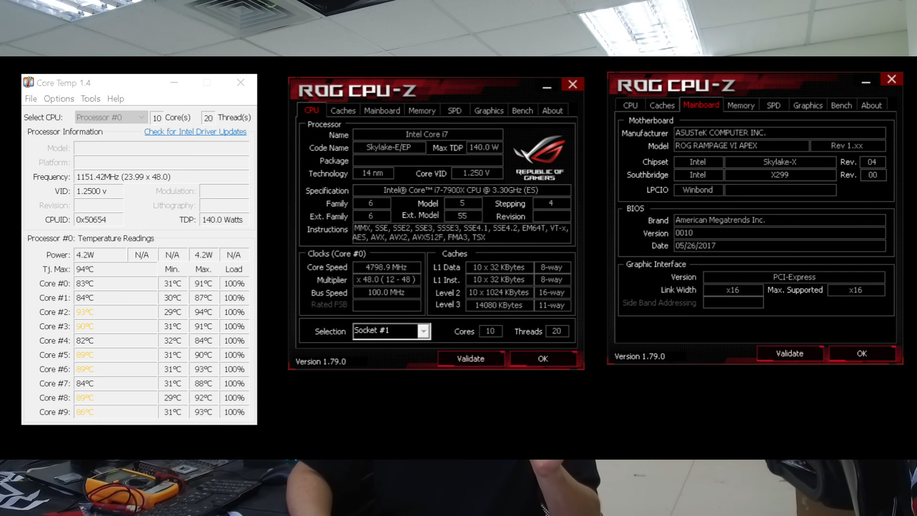Open the Tools menu in Core Temp
Image resolution: width=917 pixels, height=516 pixels.
(90, 98)
